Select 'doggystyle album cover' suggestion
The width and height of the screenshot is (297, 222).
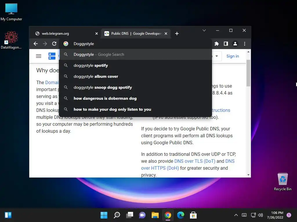[x=135, y=76]
